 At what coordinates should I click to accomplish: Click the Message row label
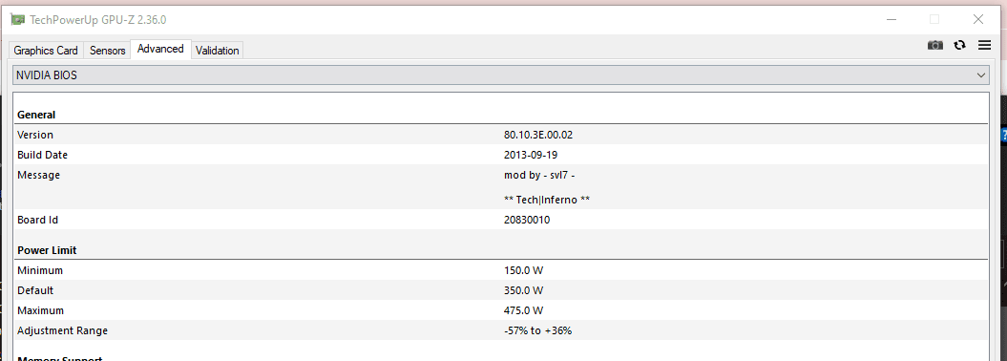pos(38,175)
